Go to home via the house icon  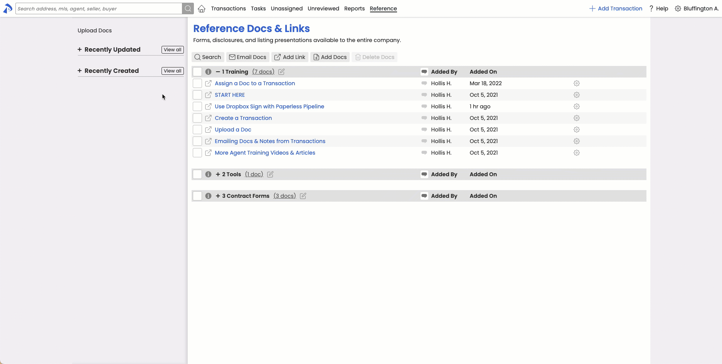point(202,8)
